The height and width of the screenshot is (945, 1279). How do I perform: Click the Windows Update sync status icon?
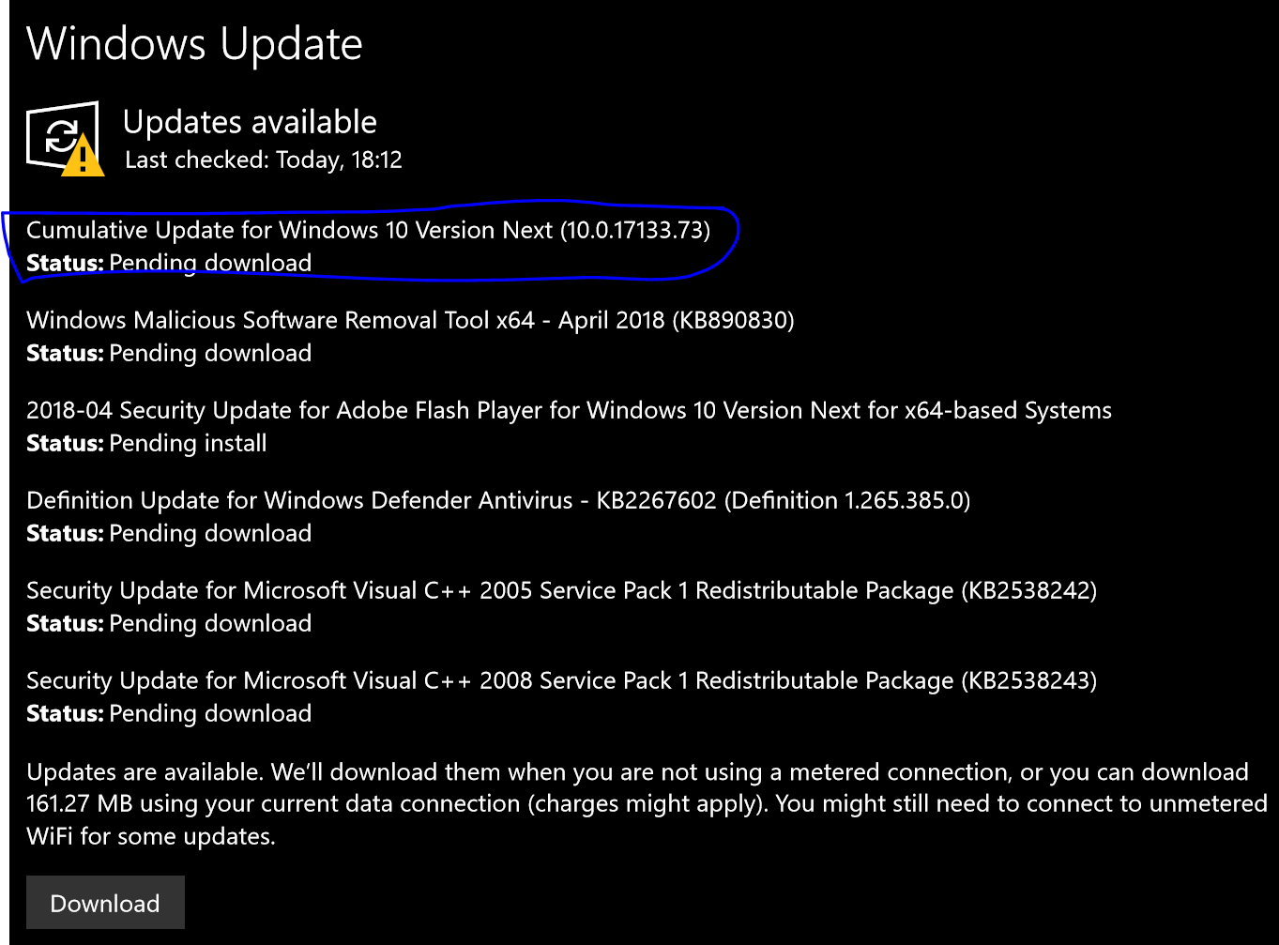(x=60, y=135)
